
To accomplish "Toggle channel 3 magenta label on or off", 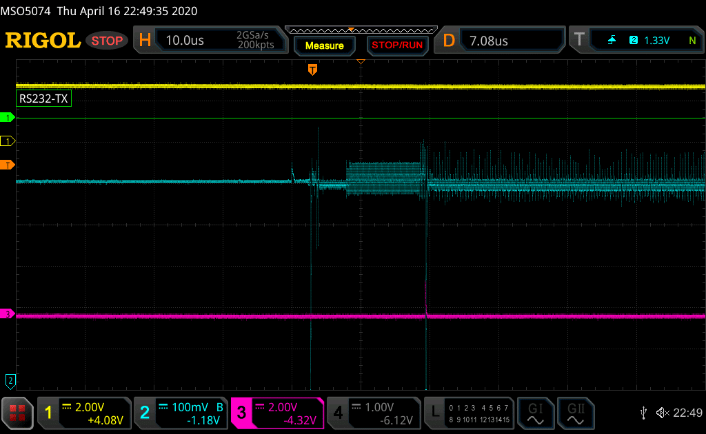I will pyautogui.click(x=277, y=413).
